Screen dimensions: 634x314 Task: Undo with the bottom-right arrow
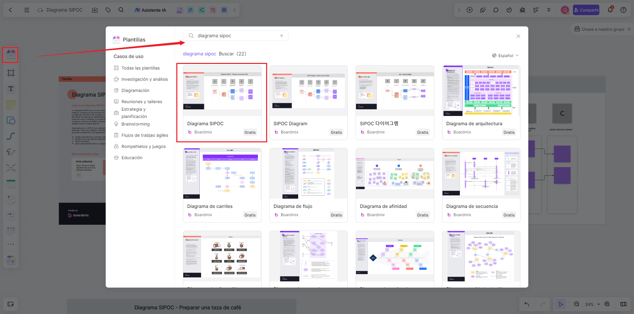click(x=527, y=304)
